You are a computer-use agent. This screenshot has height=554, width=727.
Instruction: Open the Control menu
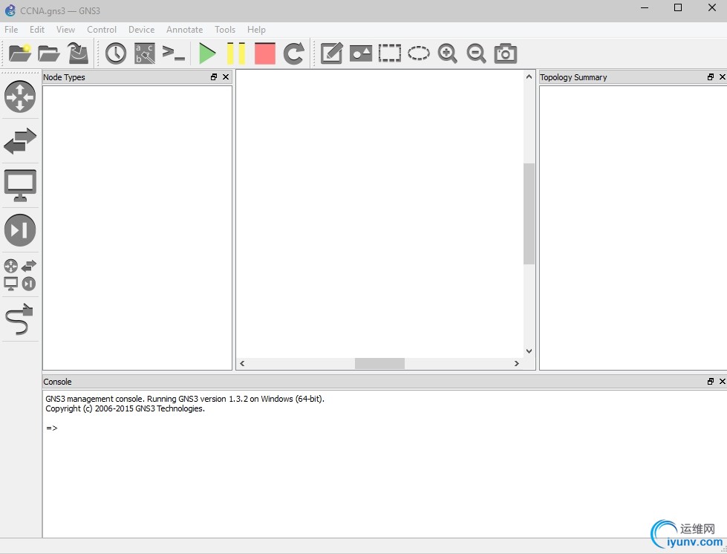coord(102,29)
